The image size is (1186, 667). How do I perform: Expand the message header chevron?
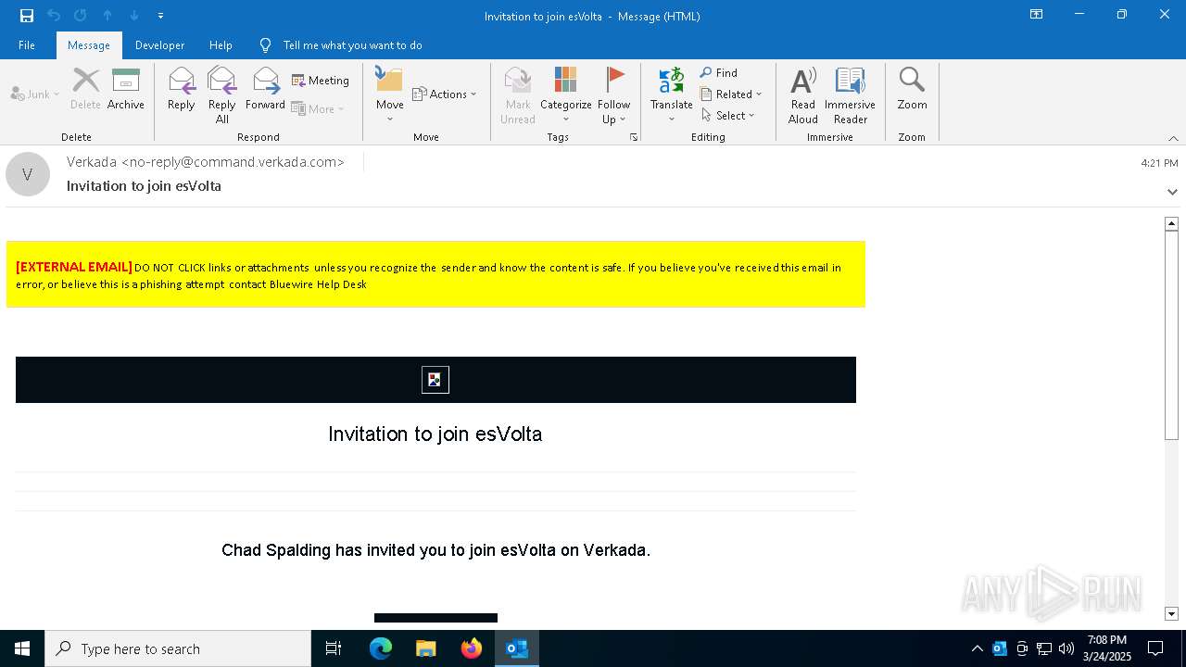click(x=1172, y=192)
